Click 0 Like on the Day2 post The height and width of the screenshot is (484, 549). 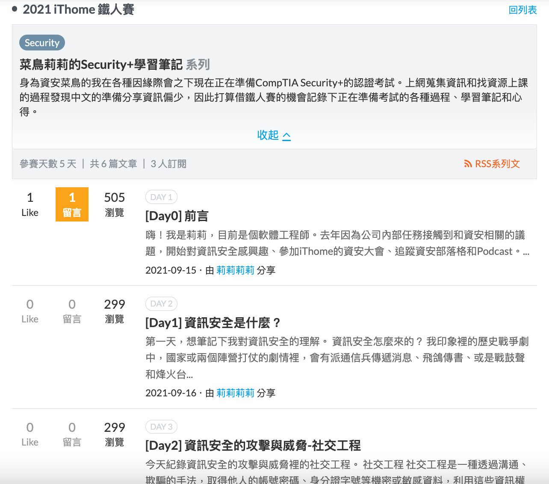[30, 434]
